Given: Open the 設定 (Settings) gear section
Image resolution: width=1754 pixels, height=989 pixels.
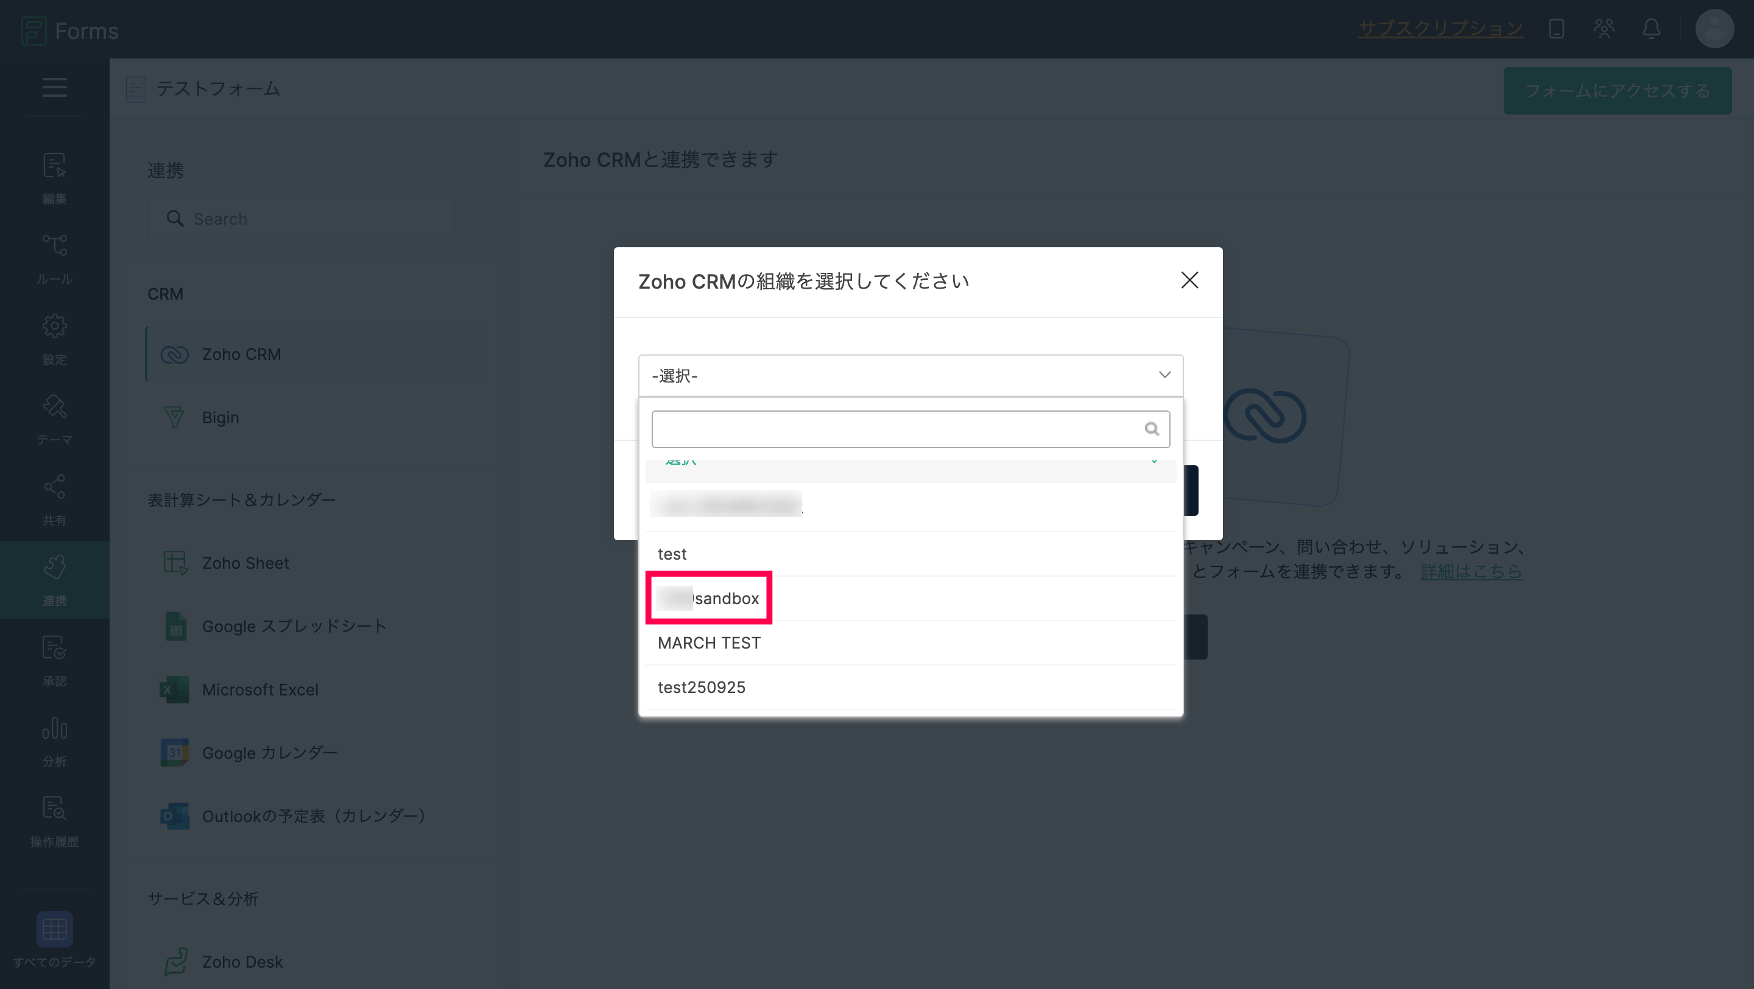Looking at the screenshot, I should click(54, 339).
